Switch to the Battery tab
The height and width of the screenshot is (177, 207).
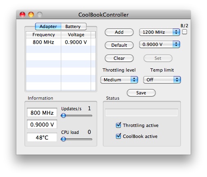(73, 26)
